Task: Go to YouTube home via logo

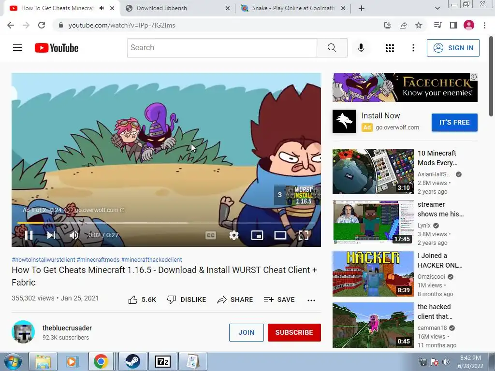Action: point(57,48)
